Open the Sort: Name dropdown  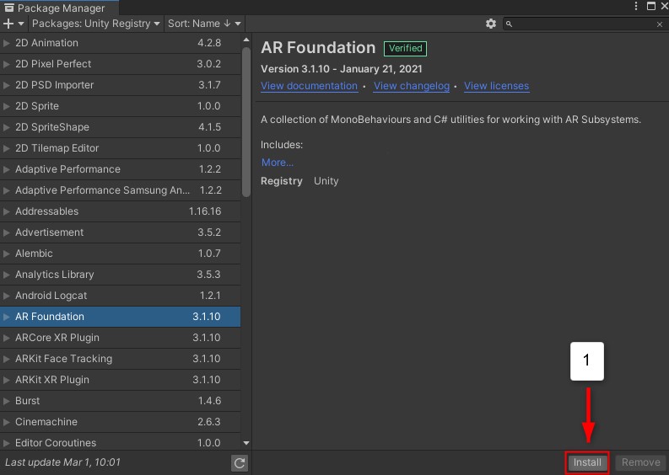tap(204, 24)
